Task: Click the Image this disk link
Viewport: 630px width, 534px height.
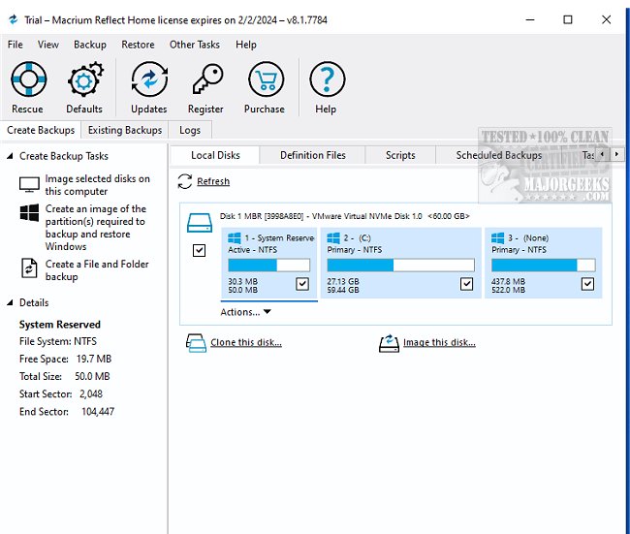Action: 438,342
